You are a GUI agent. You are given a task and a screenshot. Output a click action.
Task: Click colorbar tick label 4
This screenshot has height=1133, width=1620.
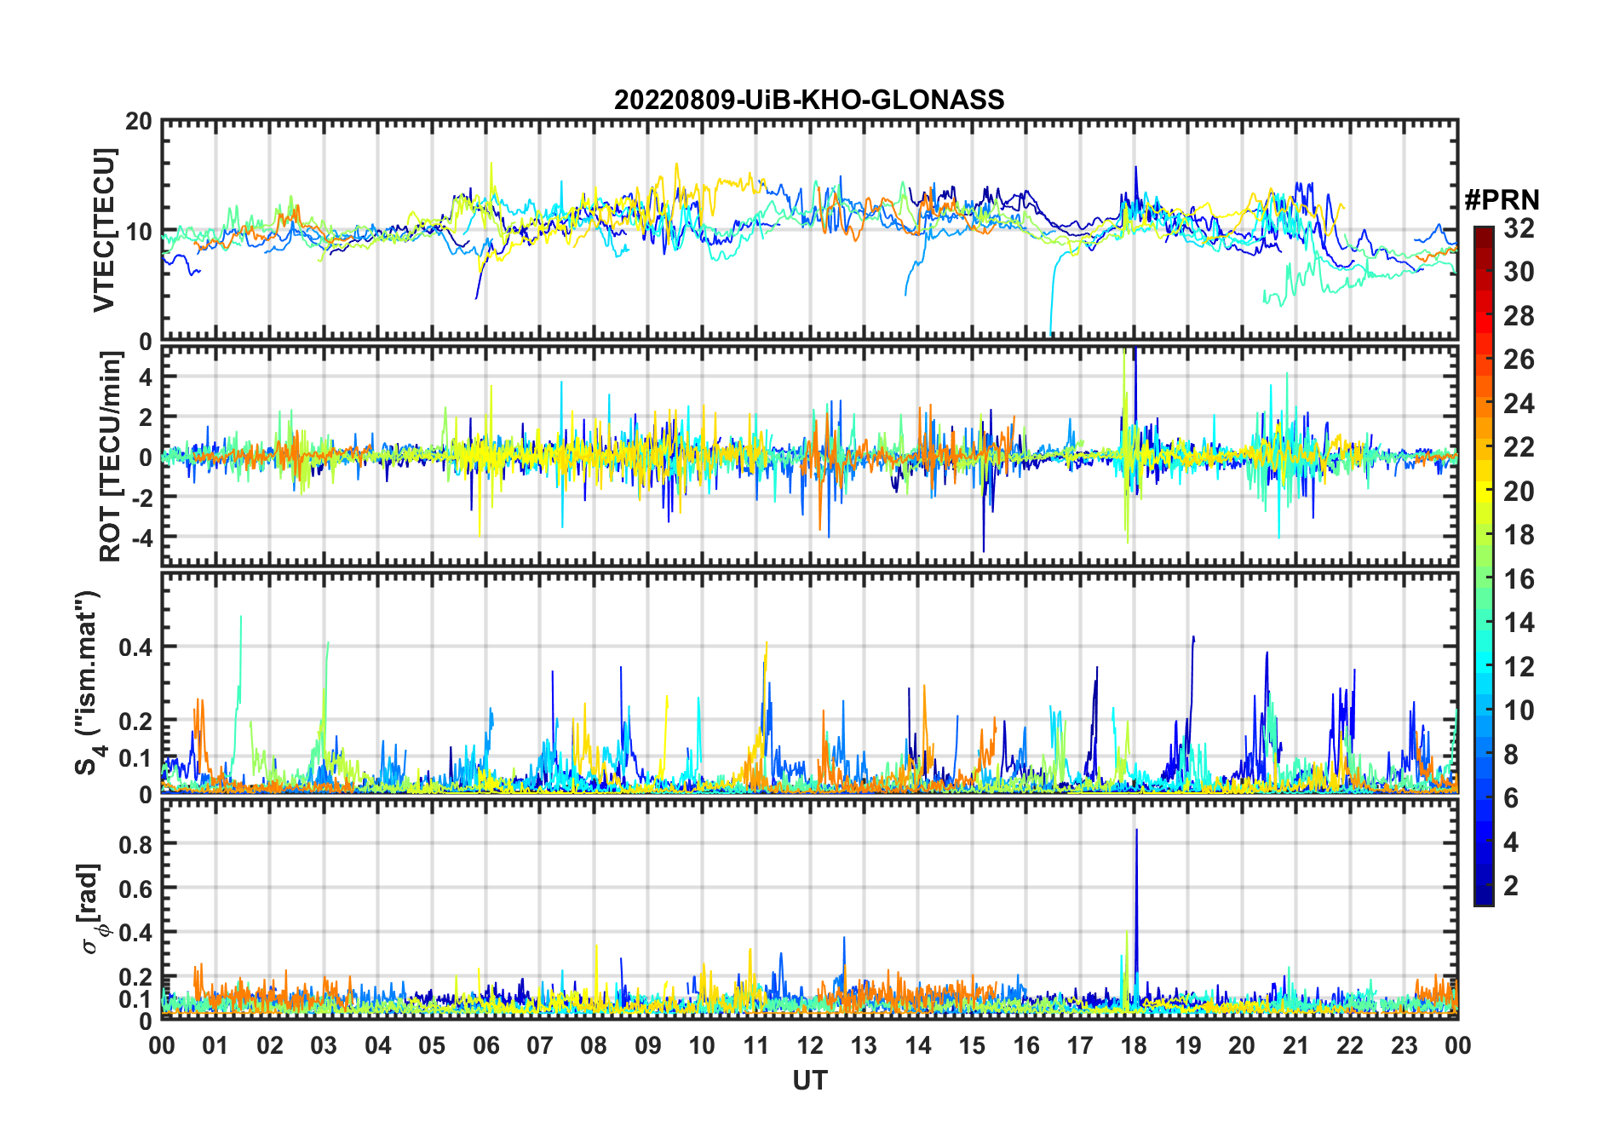(1511, 843)
